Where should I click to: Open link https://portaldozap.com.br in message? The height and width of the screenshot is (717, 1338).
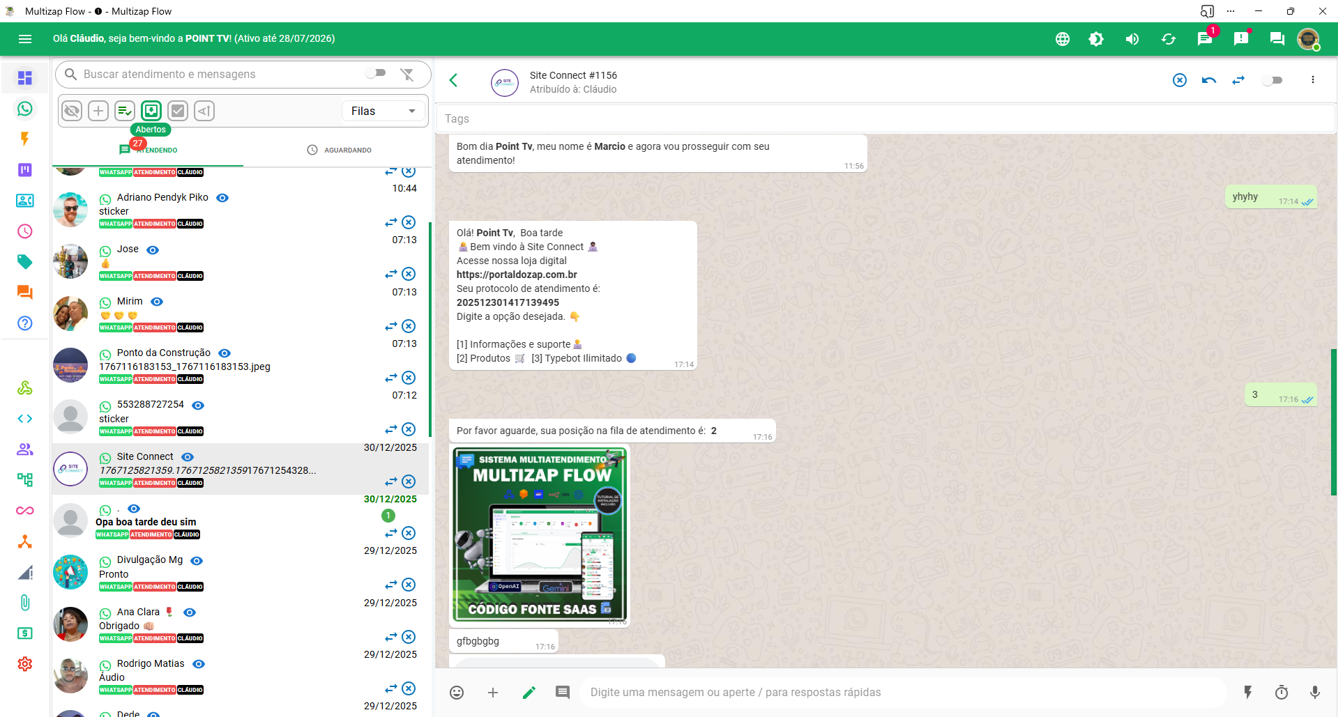[x=517, y=275]
